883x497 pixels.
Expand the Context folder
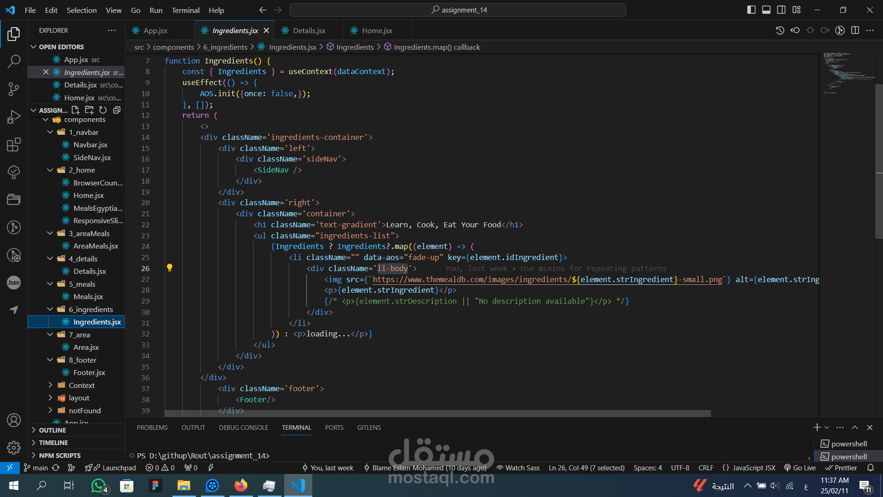(50, 385)
